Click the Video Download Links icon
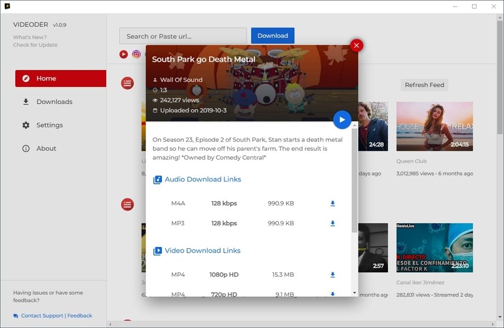504x328 pixels. [x=158, y=251]
